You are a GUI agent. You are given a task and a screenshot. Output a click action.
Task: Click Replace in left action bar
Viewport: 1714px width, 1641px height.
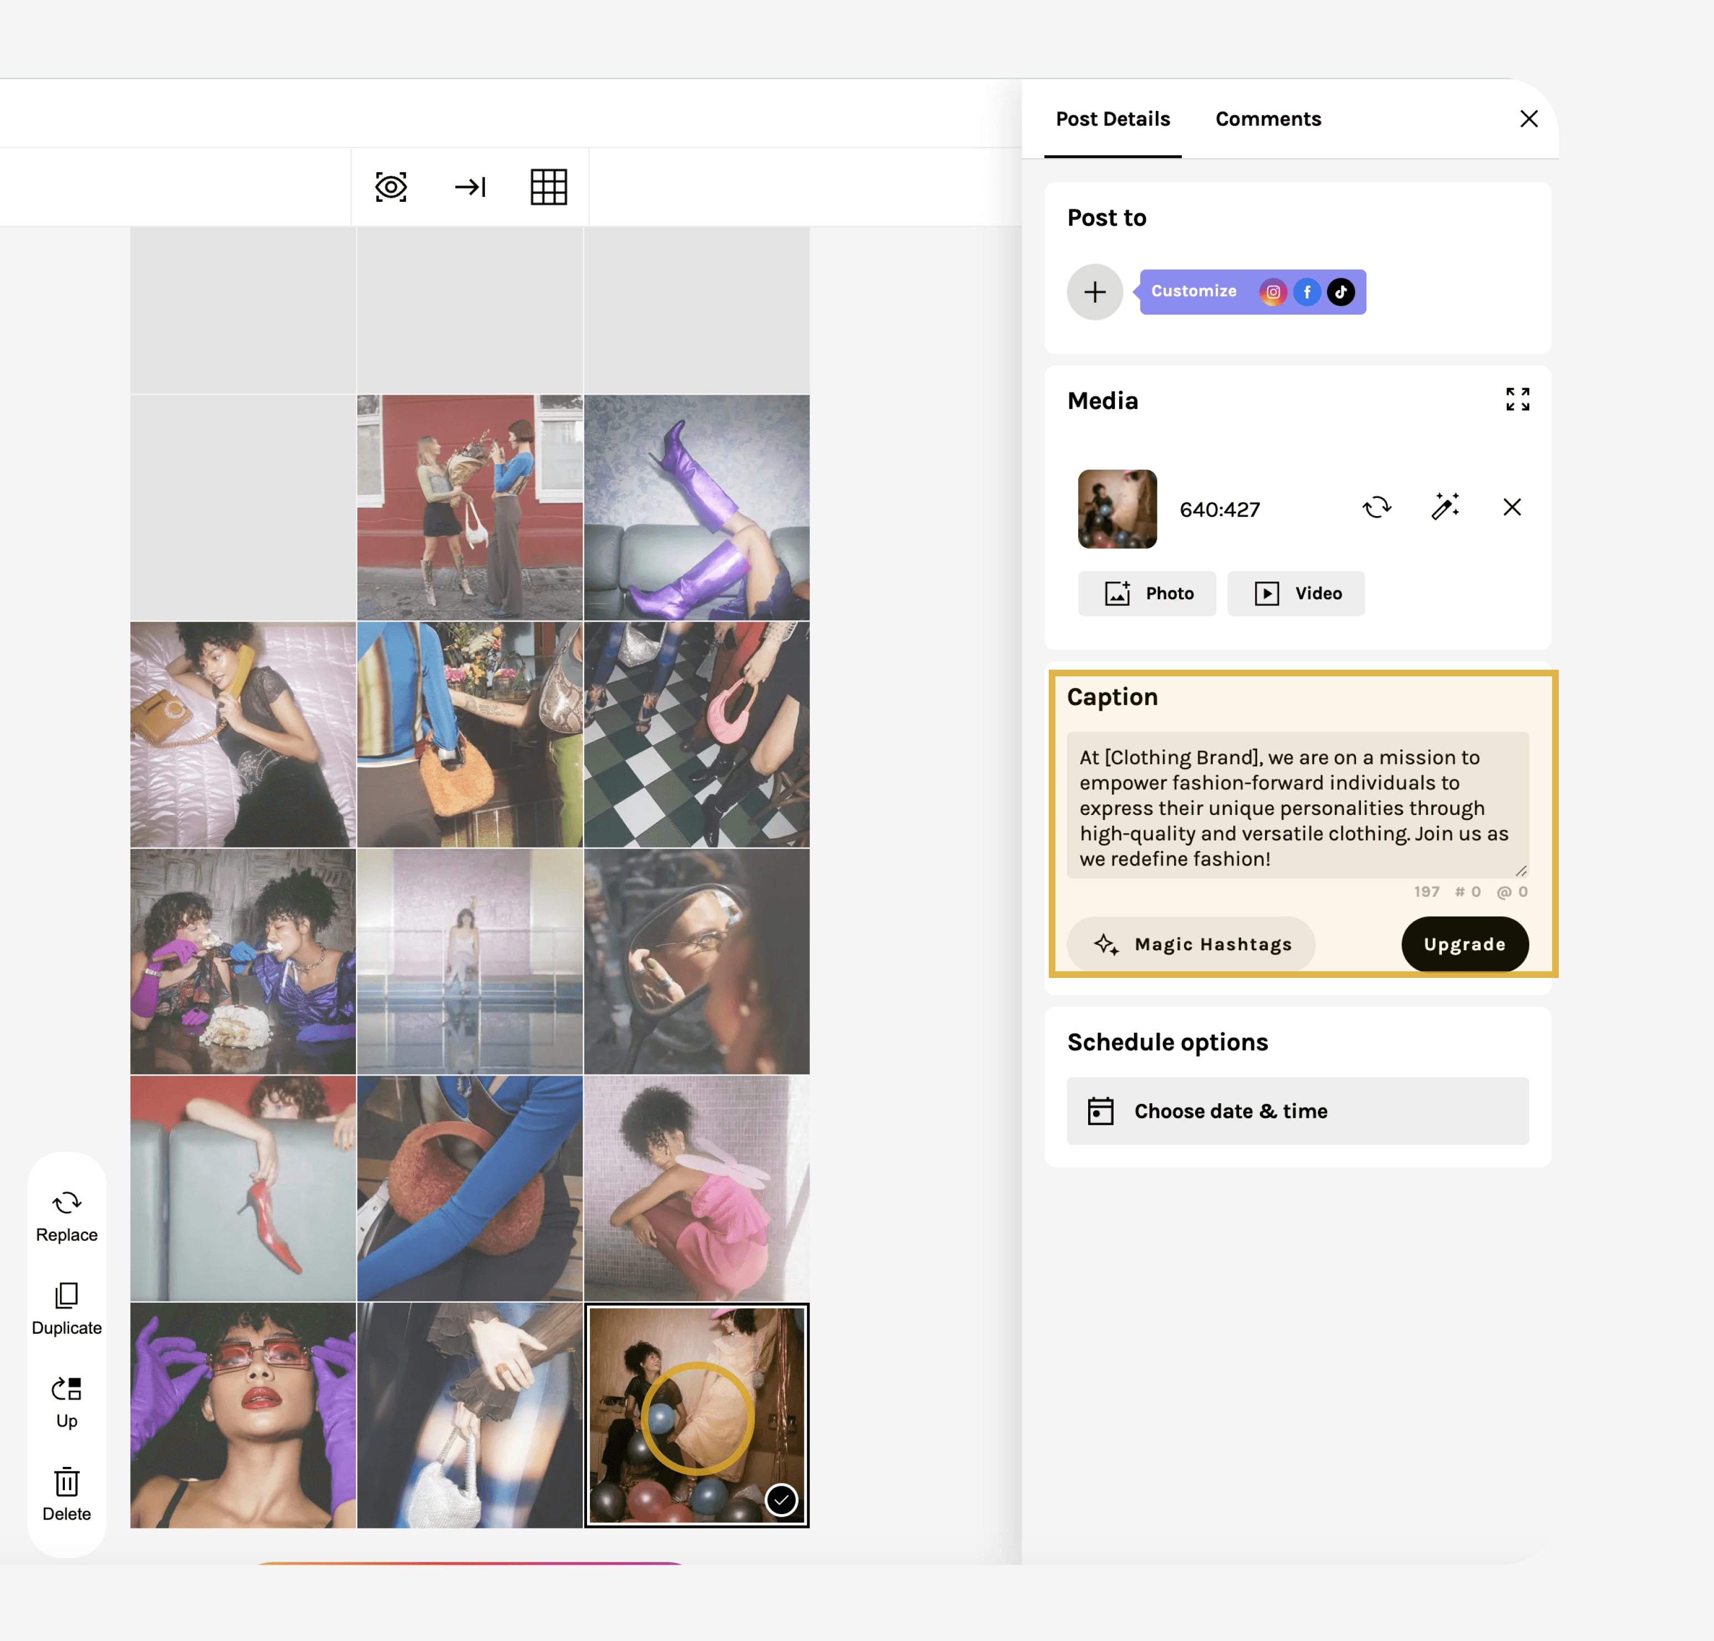(67, 1216)
